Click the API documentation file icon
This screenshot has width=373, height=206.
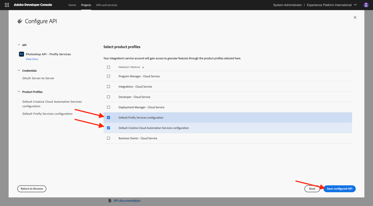point(110,201)
